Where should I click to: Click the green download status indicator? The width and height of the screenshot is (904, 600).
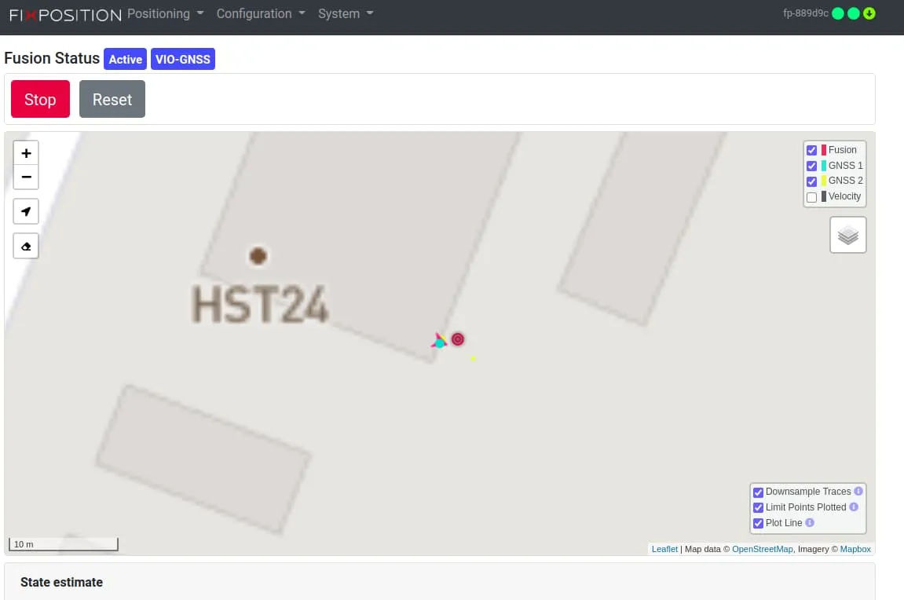click(869, 13)
